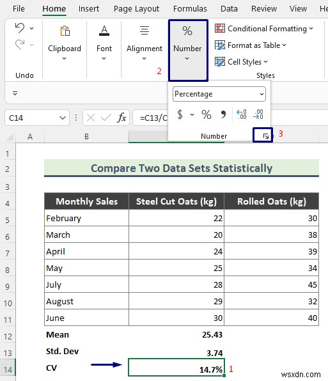Open Conditional Formatting menu

tap(264, 29)
